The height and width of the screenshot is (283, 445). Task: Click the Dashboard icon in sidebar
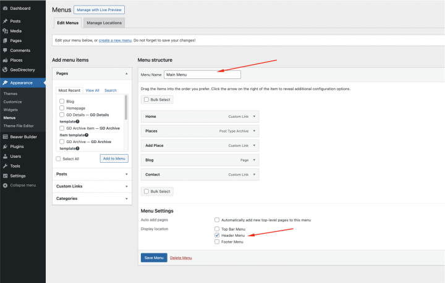click(x=5, y=8)
